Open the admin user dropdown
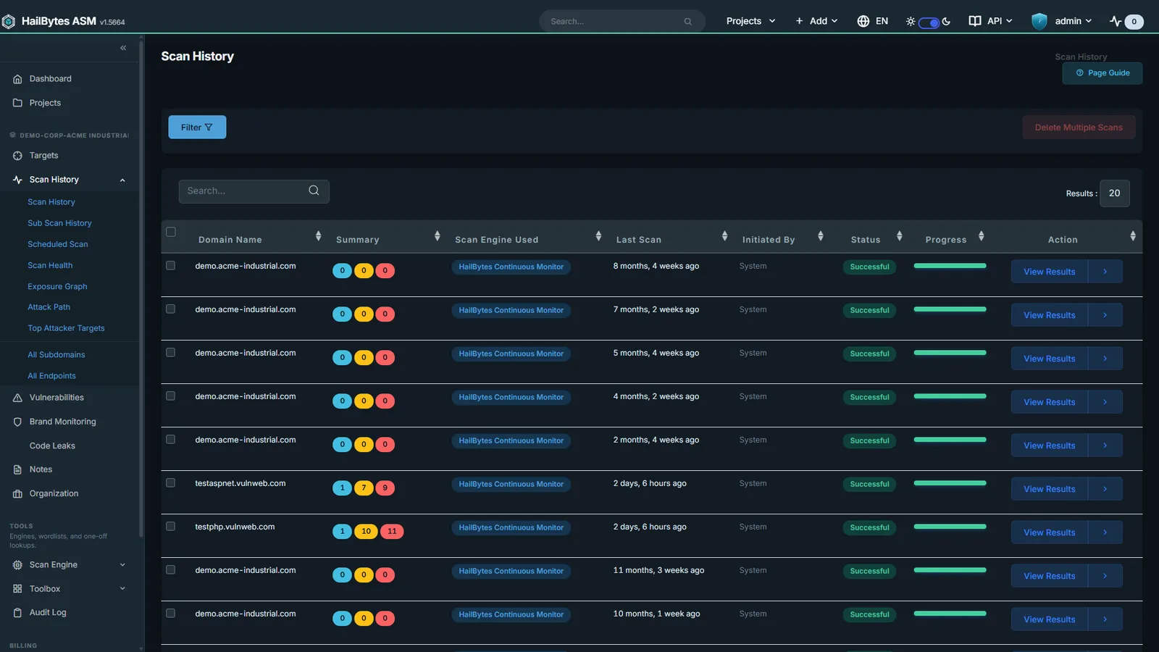This screenshot has height=652, width=1159. point(1073,21)
